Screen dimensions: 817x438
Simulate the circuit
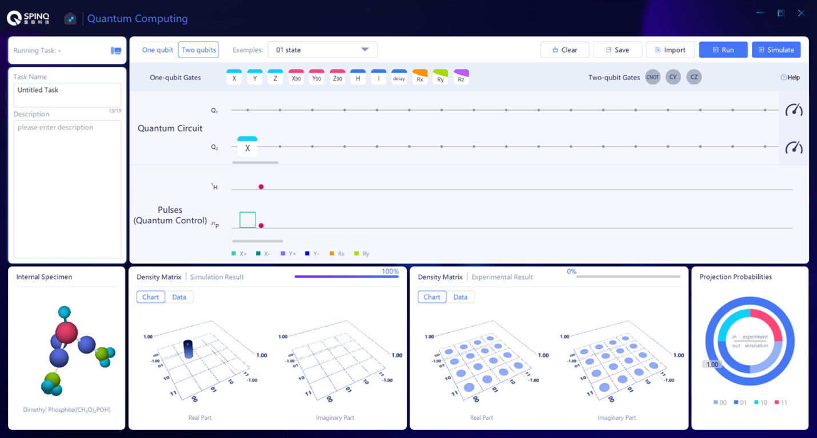[776, 50]
